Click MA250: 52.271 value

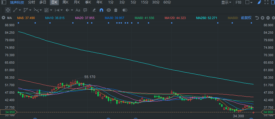(x=207, y=18)
